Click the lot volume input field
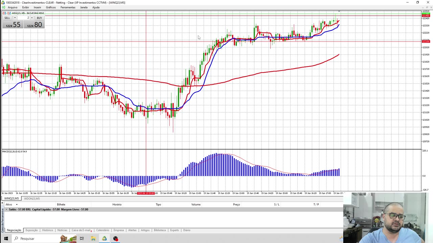The width and height of the screenshot is (433, 243). pyautogui.click(x=23, y=18)
